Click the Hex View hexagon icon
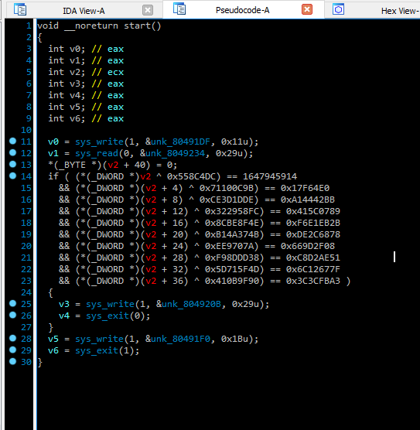The width and height of the screenshot is (420, 430). pos(338,9)
